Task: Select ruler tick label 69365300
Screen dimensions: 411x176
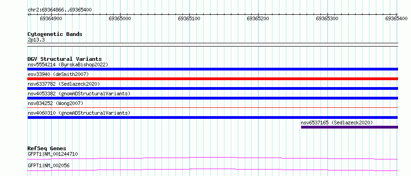Action: click(x=327, y=18)
